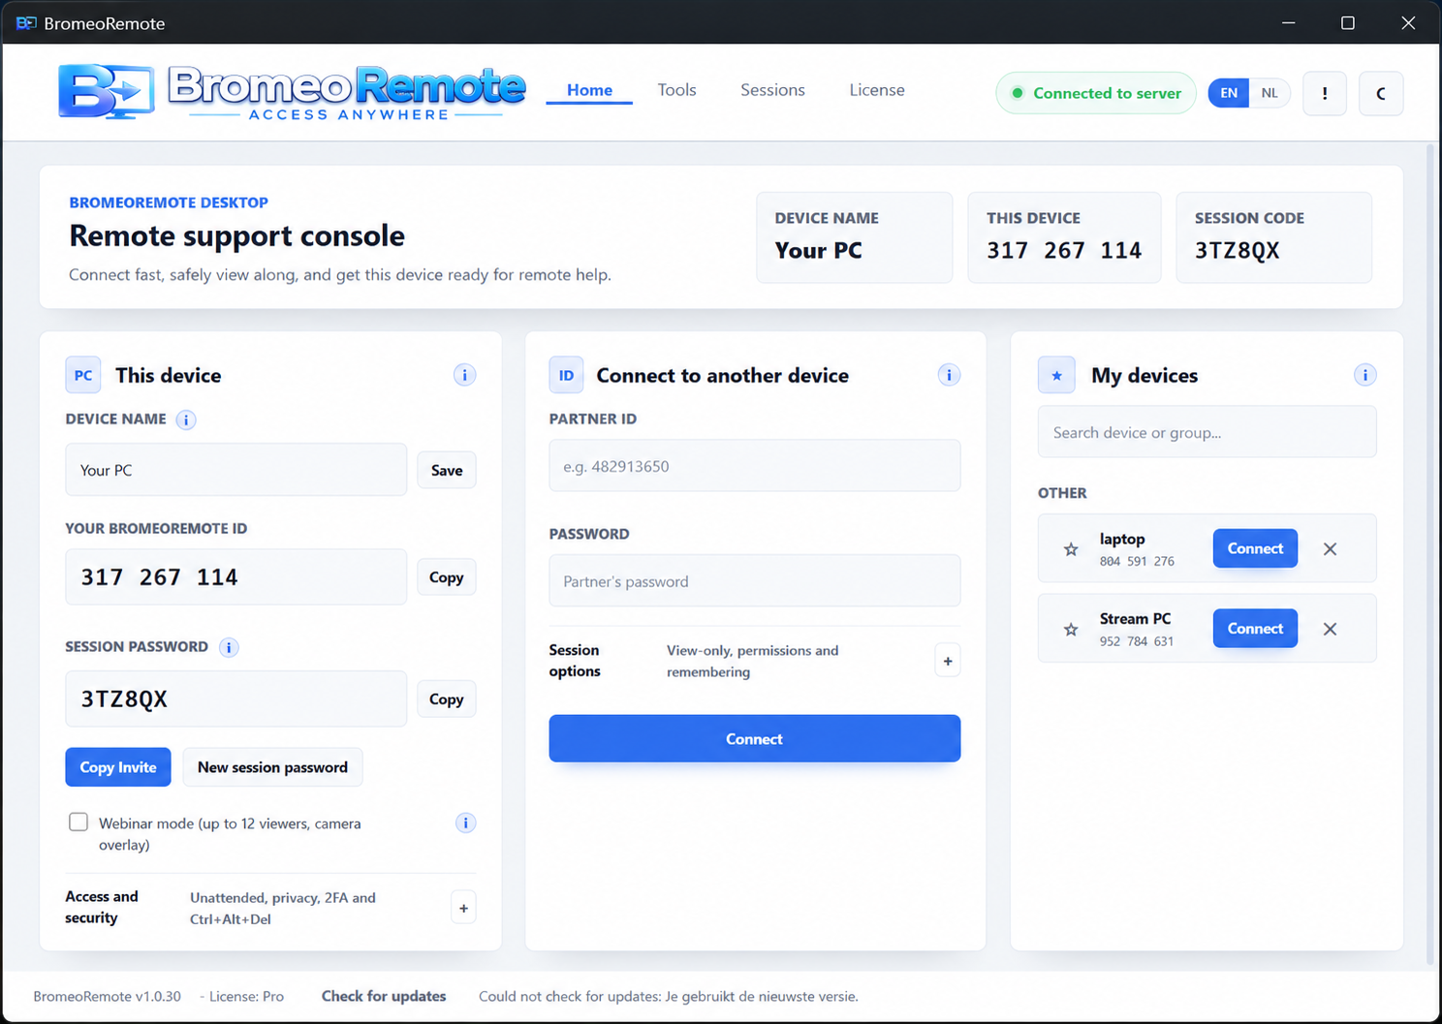Image resolution: width=1442 pixels, height=1024 pixels.
Task: Click the Partner ID input field
Action: point(755,466)
